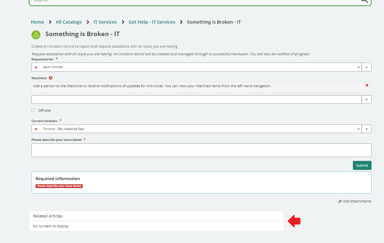Dismiss the Watchlist information banner
The width and height of the screenshot is (384, 243).
pos(367,85)
